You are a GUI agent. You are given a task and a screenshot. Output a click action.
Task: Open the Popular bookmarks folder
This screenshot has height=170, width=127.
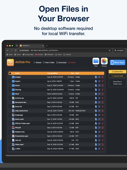[67, 55]
